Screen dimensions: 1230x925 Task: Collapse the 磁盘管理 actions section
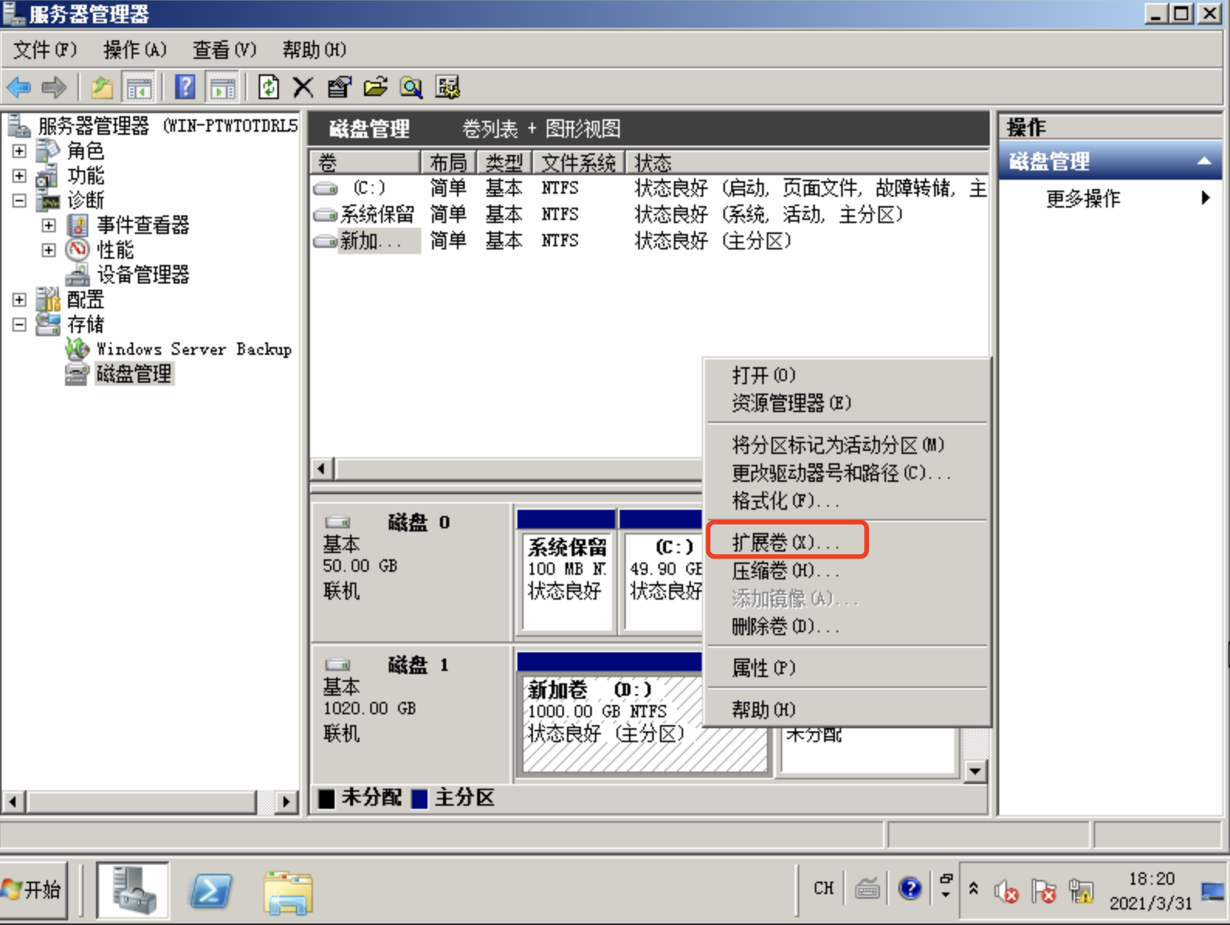[x=1204, y=161]
